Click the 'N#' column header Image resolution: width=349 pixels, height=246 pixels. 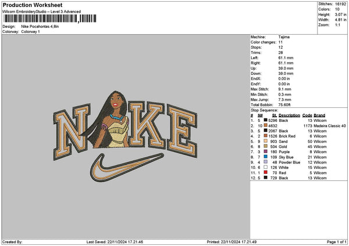260,115
